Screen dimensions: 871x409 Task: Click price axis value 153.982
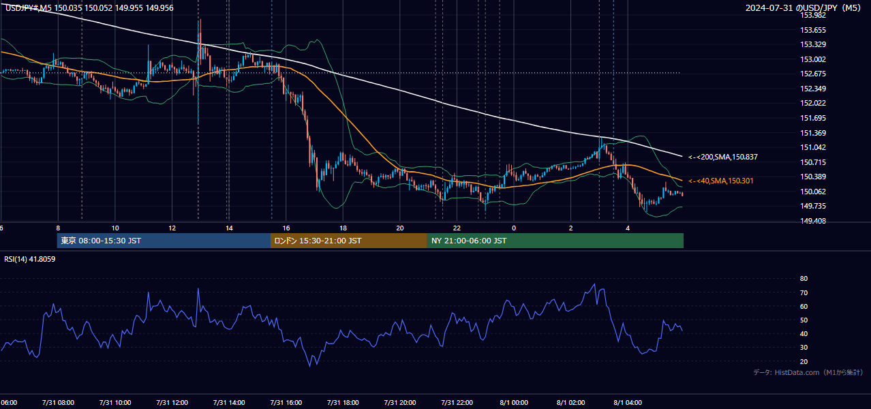pos(812,15)
